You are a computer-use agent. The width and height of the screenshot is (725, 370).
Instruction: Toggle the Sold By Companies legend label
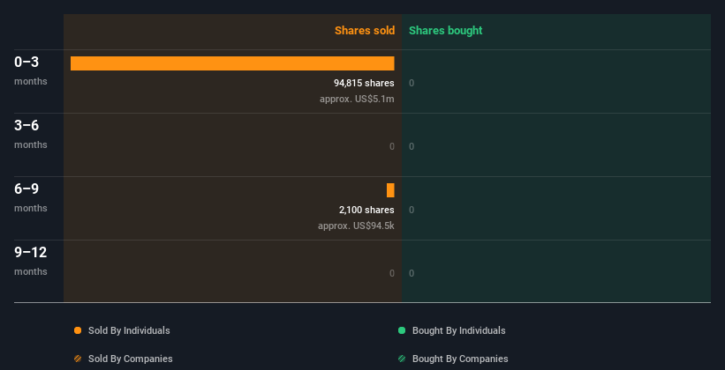coord(130,359)
